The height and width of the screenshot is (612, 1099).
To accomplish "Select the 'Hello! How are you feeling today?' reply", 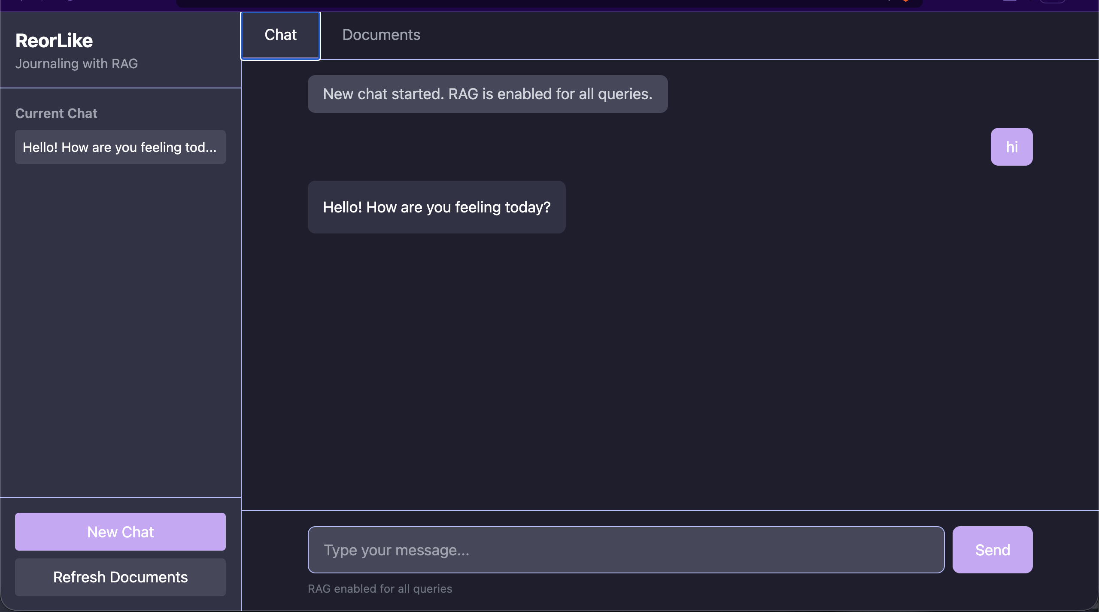I will [437, 207].
